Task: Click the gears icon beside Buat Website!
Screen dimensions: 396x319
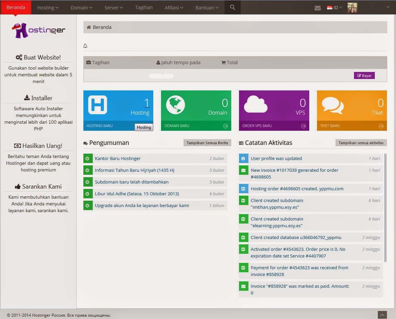Action: tap(19, 57)
